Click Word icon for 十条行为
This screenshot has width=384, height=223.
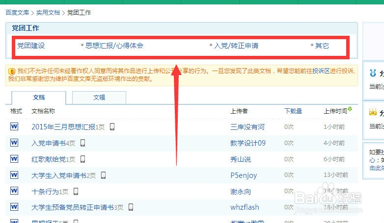[x=14, y=191]
